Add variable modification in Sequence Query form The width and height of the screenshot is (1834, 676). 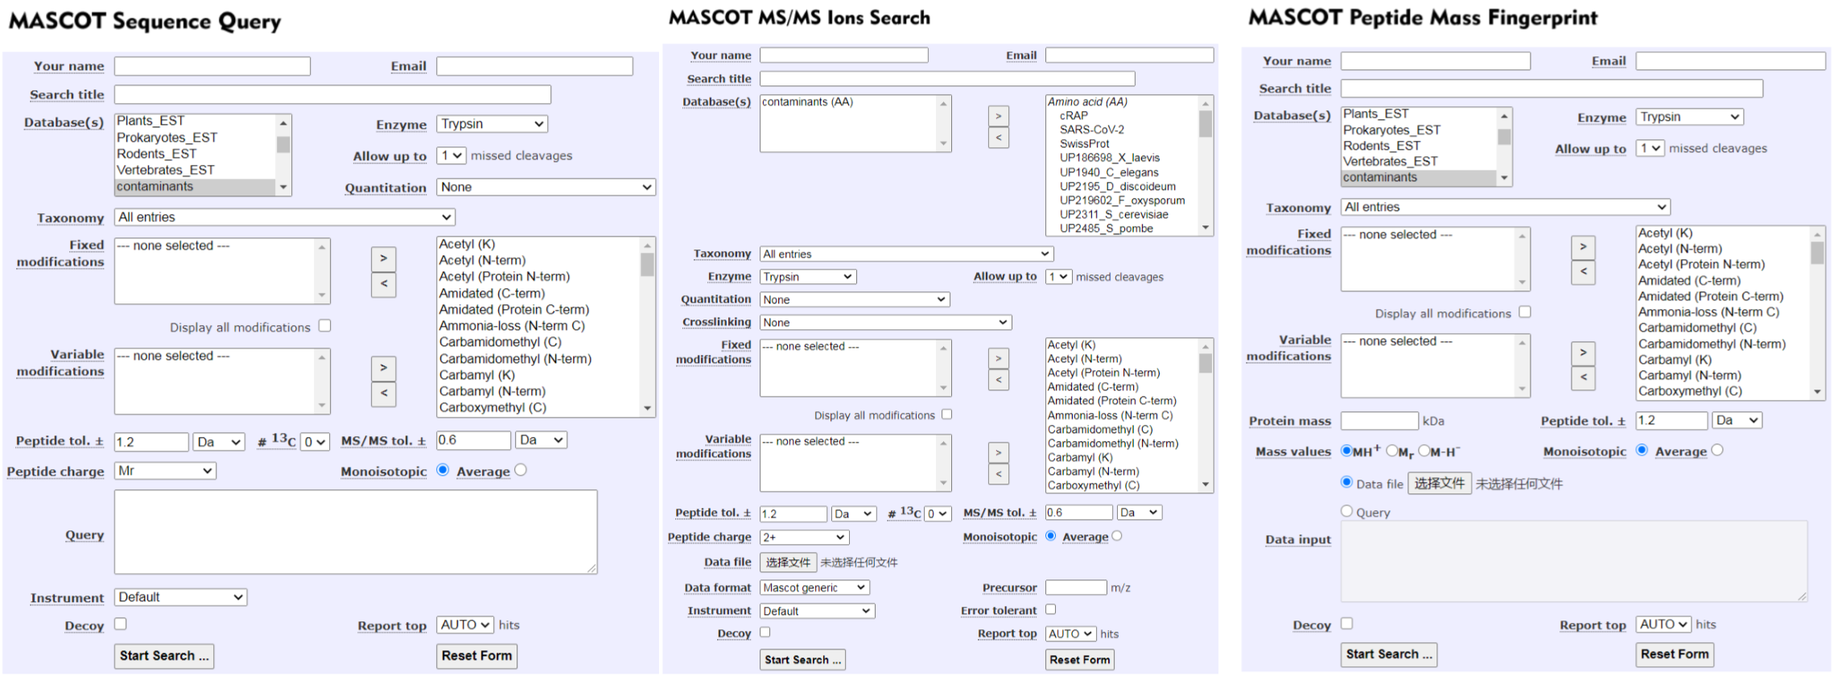click(x=384, y=368)
